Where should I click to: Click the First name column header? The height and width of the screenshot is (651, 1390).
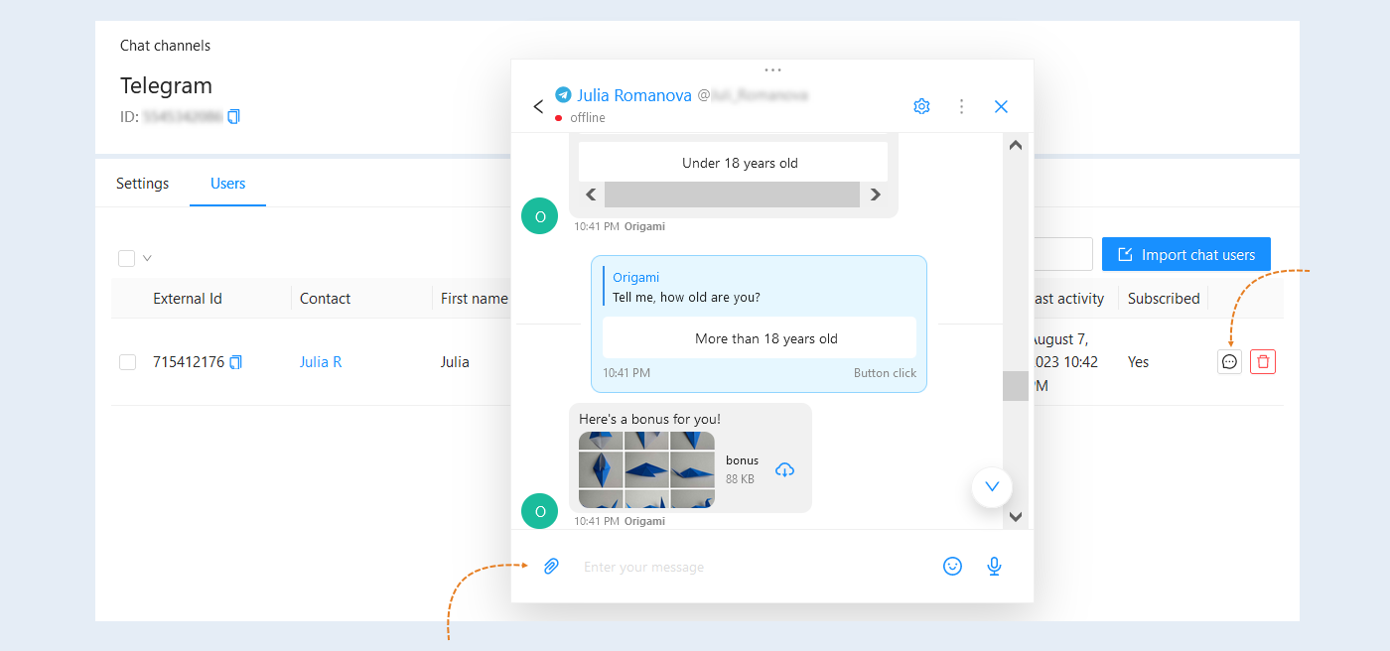coord(475,299)
